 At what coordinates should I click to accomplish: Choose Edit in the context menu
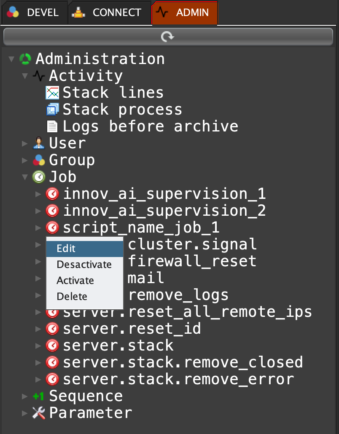click(66, 249)
